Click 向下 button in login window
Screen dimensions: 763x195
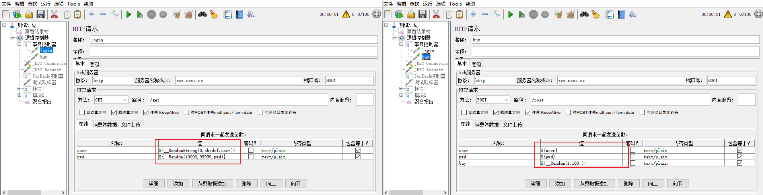pos(296,183)
